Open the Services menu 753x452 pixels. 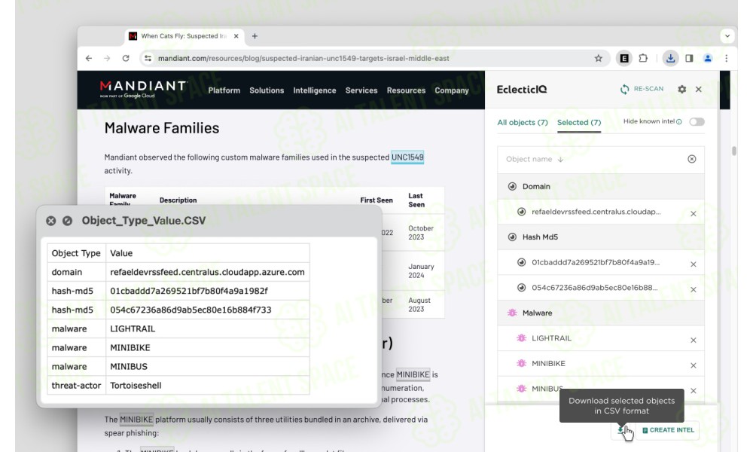pyautogui.click(x=361, y=90)
